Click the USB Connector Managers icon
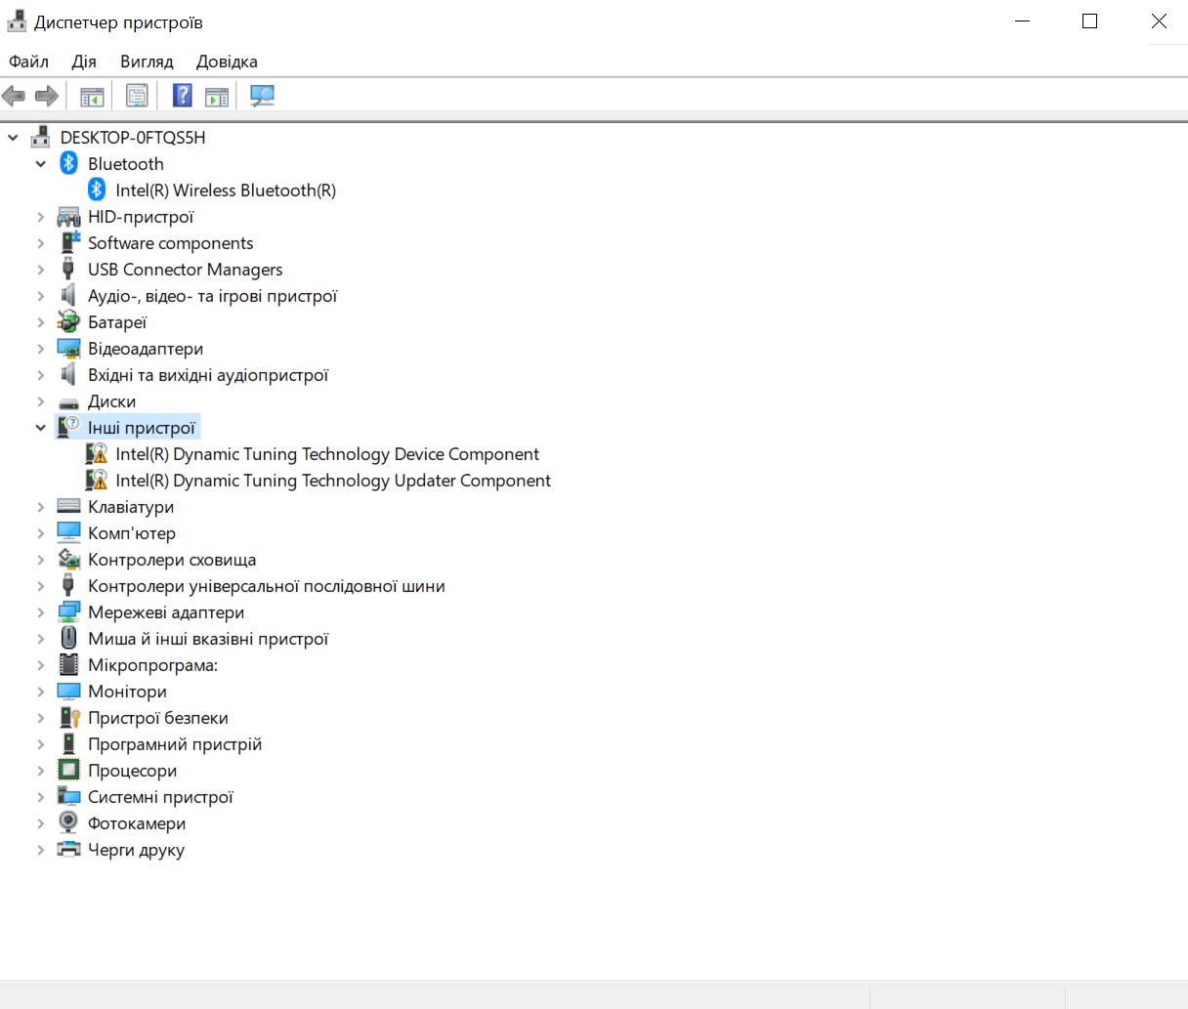The image size is (1188, 1009). (x=68, y=269)
